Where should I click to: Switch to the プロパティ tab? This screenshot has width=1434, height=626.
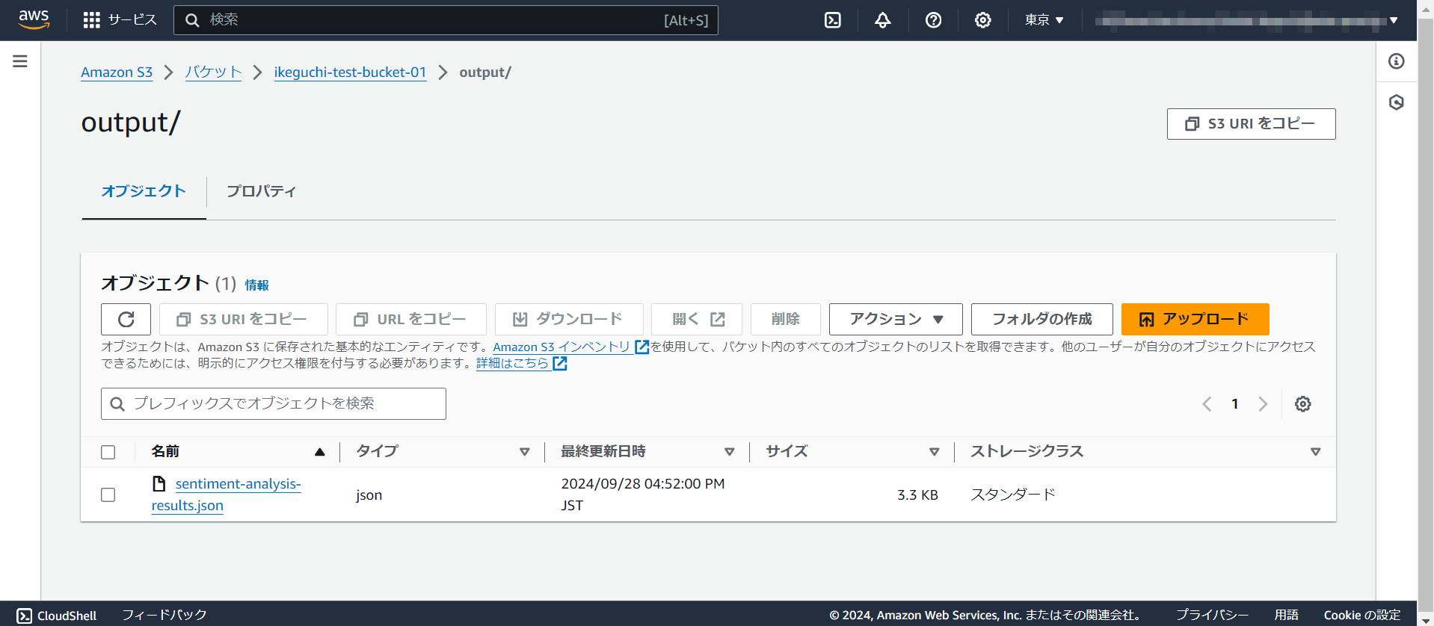click(261, 191)
